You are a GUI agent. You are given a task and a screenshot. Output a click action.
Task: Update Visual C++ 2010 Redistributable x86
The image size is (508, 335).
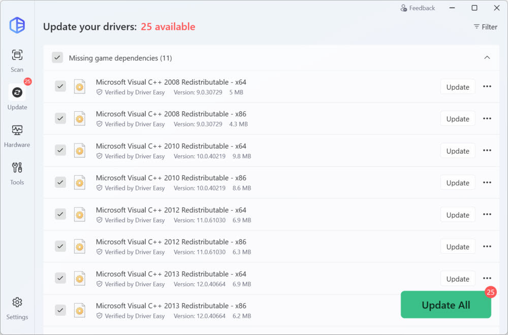tap(457, 183)
